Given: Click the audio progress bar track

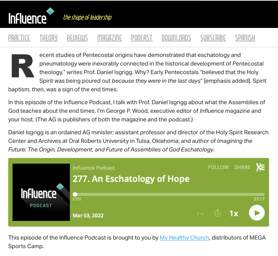Looking at the screenshot, I should point(168,194).
